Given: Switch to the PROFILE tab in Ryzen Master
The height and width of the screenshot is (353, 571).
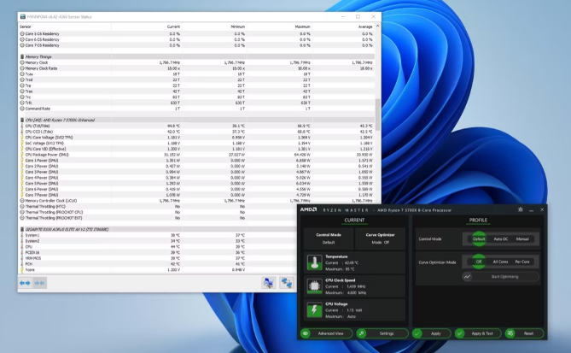Looking at the screenshot, I should coord(478,220).
